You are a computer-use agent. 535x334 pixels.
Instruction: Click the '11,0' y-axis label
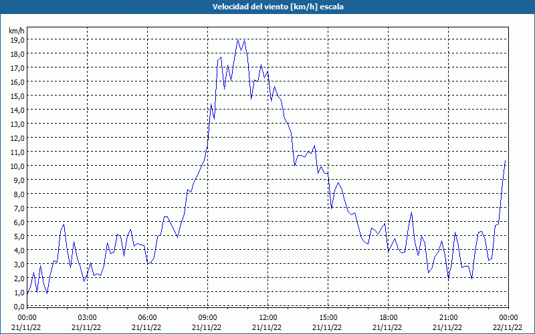pos(17,152)
